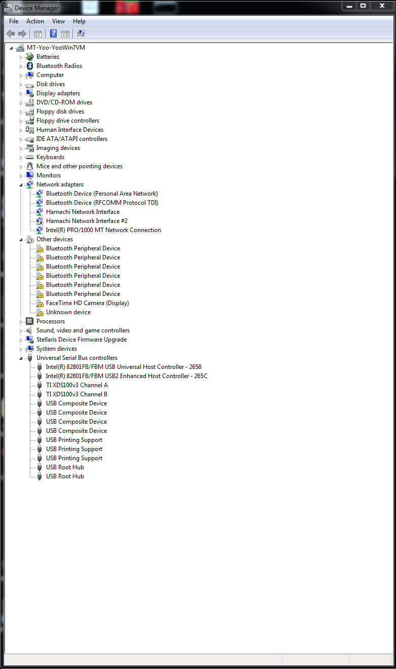The image size is (396, 669).
Task: Select the IDE ATA/ATAPI controllers label
Action: coord(72,139)
